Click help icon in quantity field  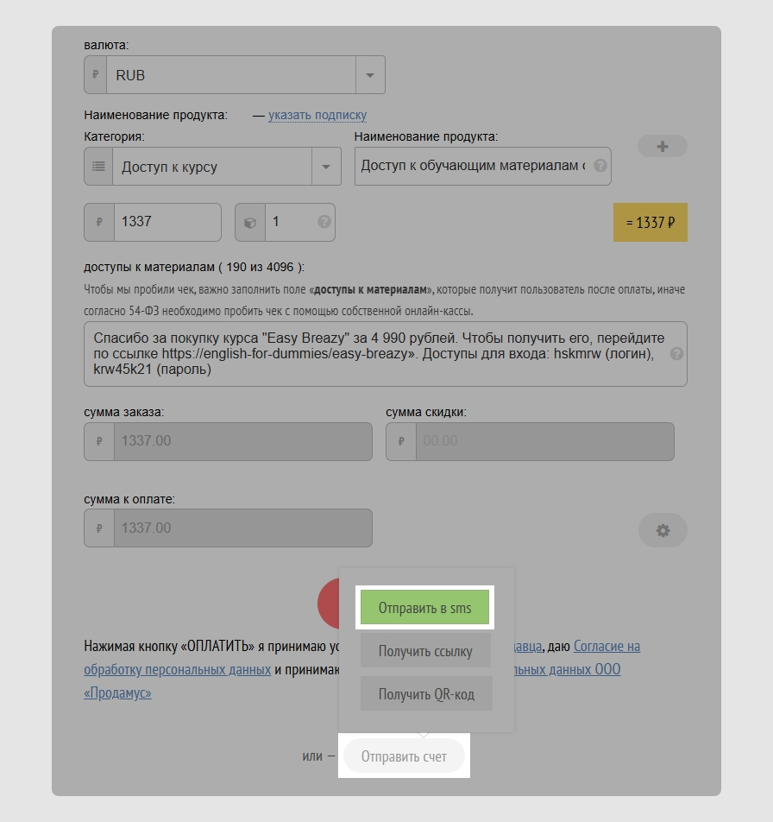point(324,222)
